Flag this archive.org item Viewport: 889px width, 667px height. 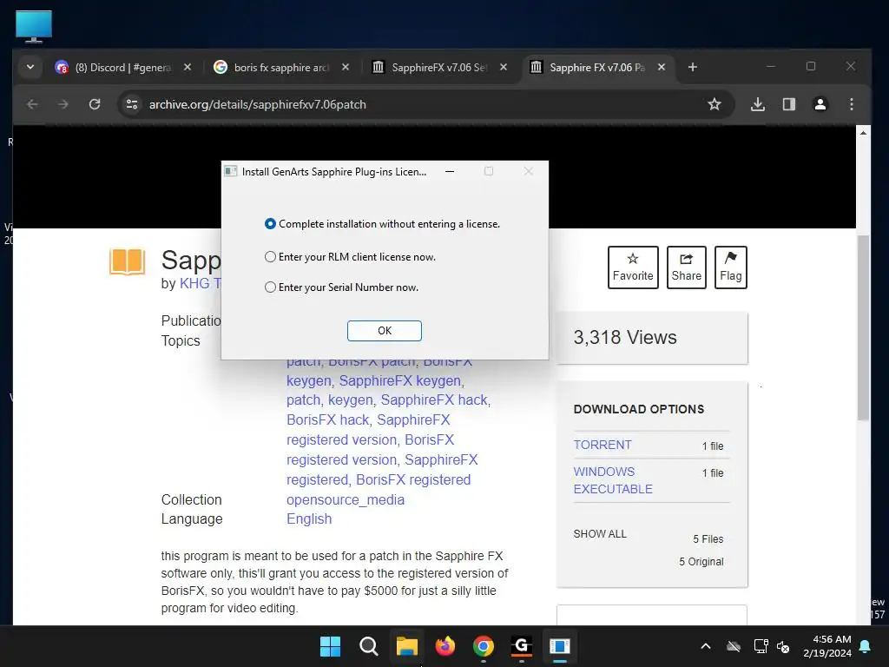pos(730,267)
